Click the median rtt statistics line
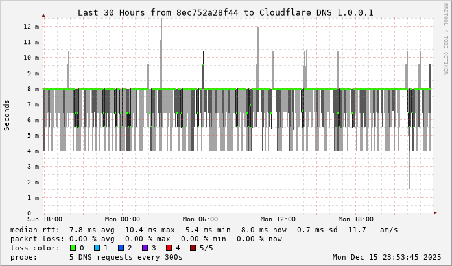 point(204,230)
